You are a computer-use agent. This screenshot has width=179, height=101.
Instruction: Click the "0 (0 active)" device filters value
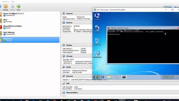tap(78, 89)
